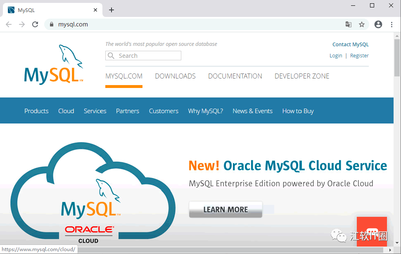401x254 pixels.
Task: Open the Customers menu item
Action: point(164,111)
